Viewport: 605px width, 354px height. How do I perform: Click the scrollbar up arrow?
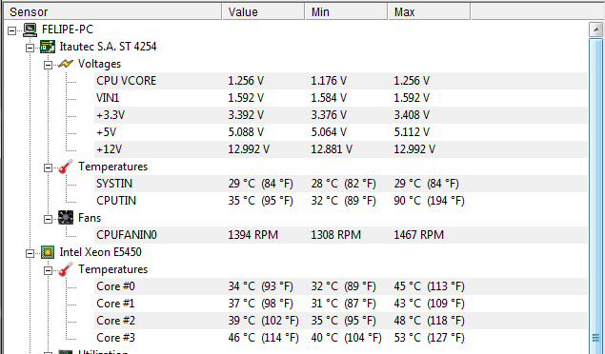[595, 29]
